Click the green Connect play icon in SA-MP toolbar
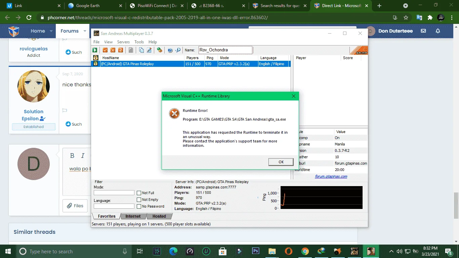The height and width of the screenshot is (258, 459). [95, 50]
